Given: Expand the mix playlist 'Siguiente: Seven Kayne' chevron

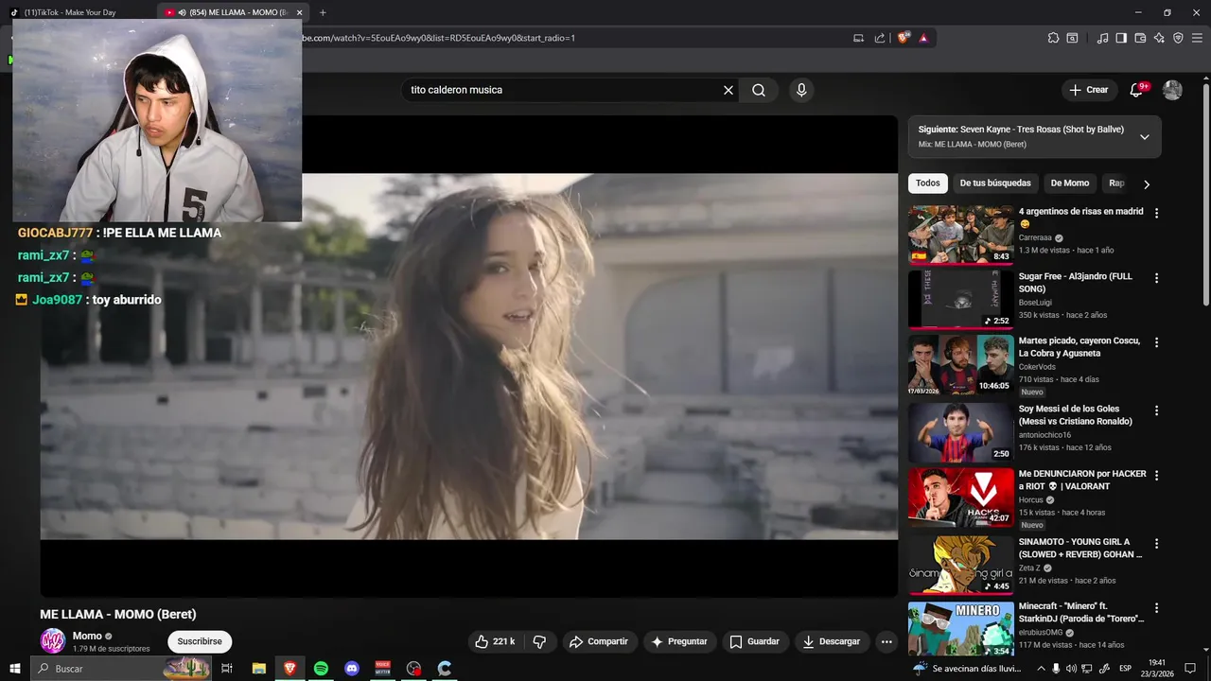Looking at the screenshot, I should (1144, 136).
